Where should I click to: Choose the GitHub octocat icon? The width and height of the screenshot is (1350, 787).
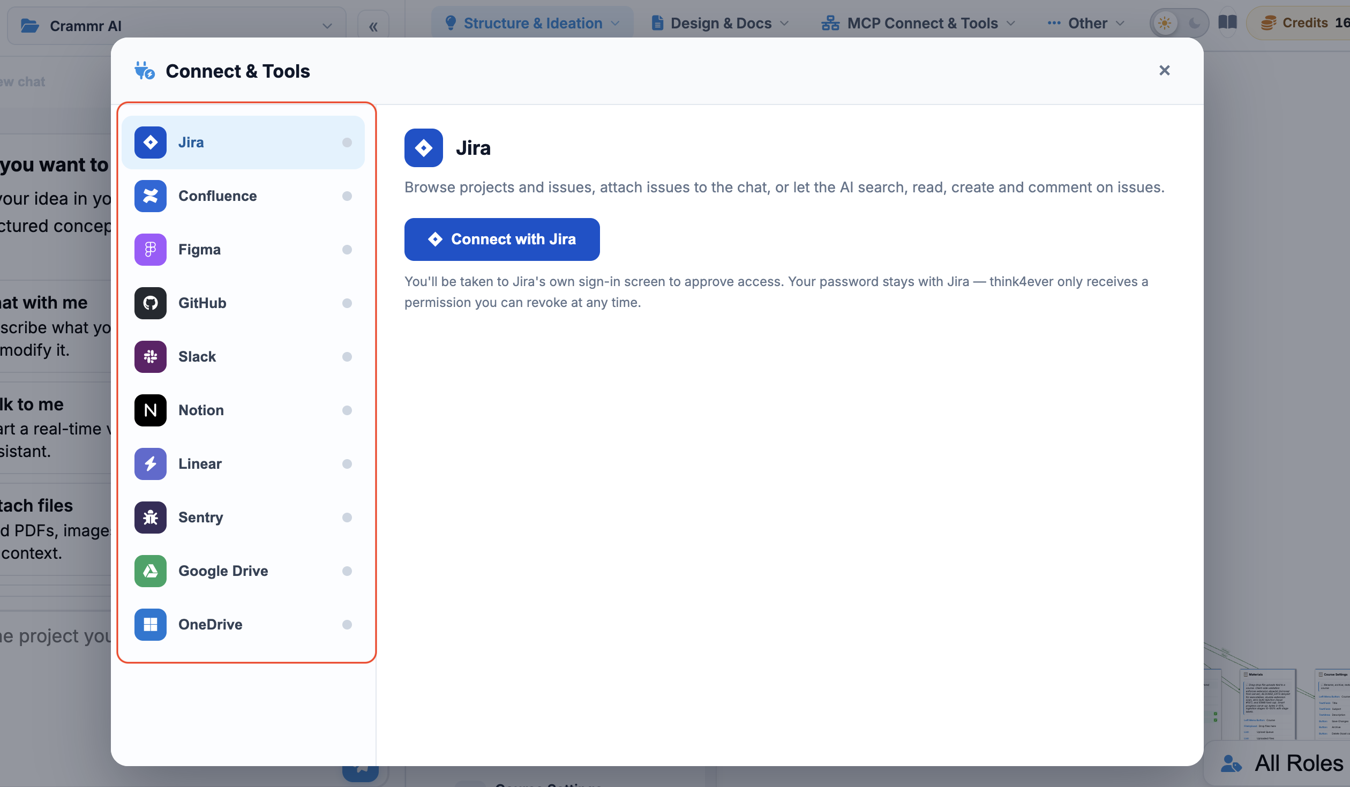[151, 303]
